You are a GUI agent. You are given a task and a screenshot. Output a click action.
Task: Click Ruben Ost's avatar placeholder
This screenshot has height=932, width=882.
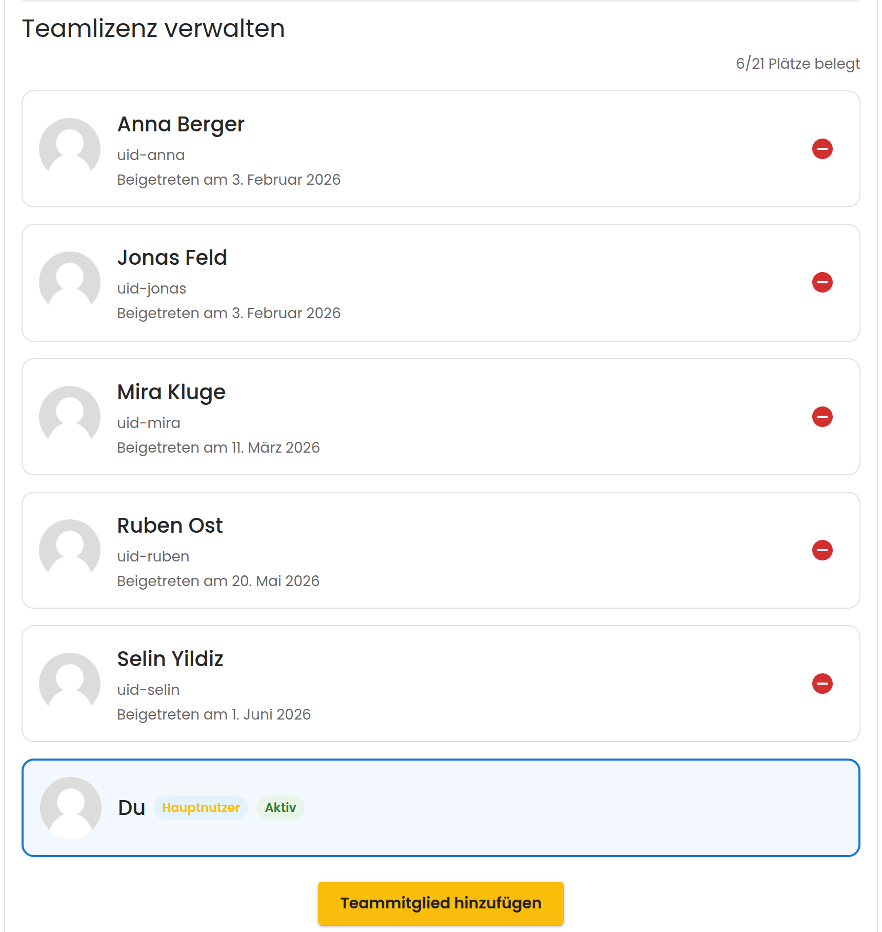(x=70, y=550)
